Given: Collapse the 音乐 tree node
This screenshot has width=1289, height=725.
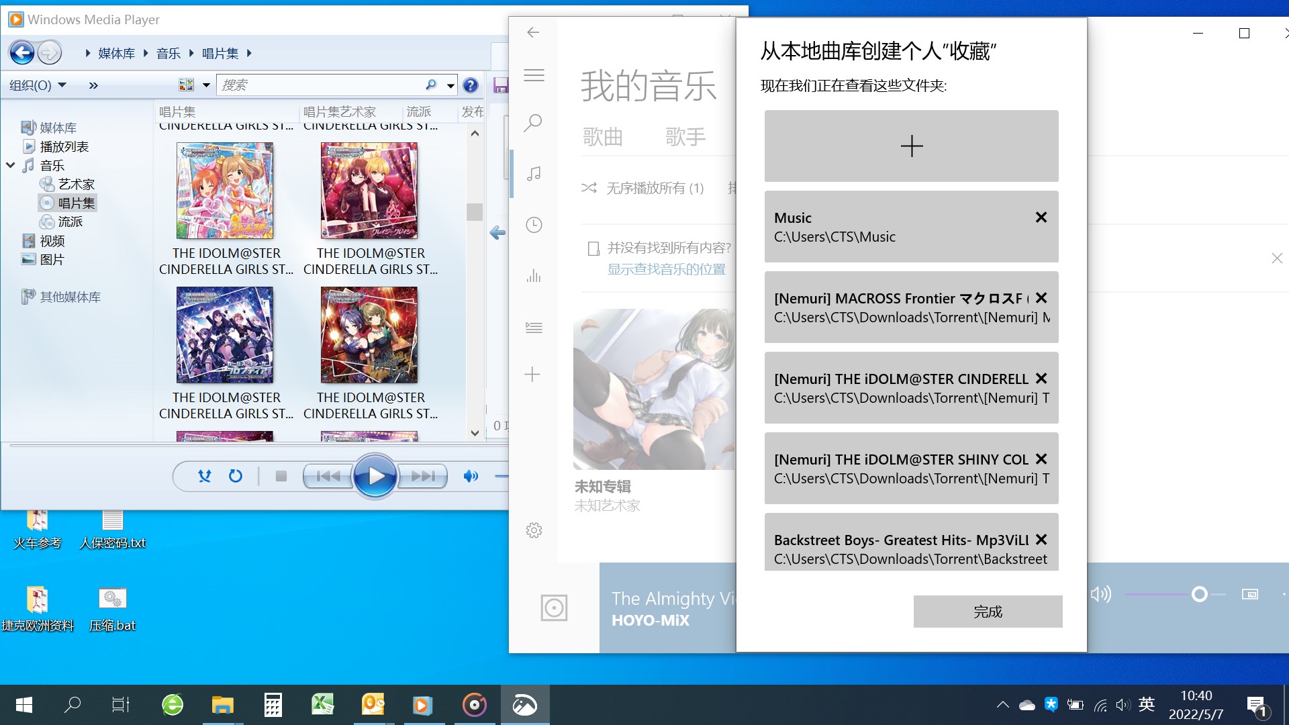Looking at the screenshot, I should tap(11, 165).
